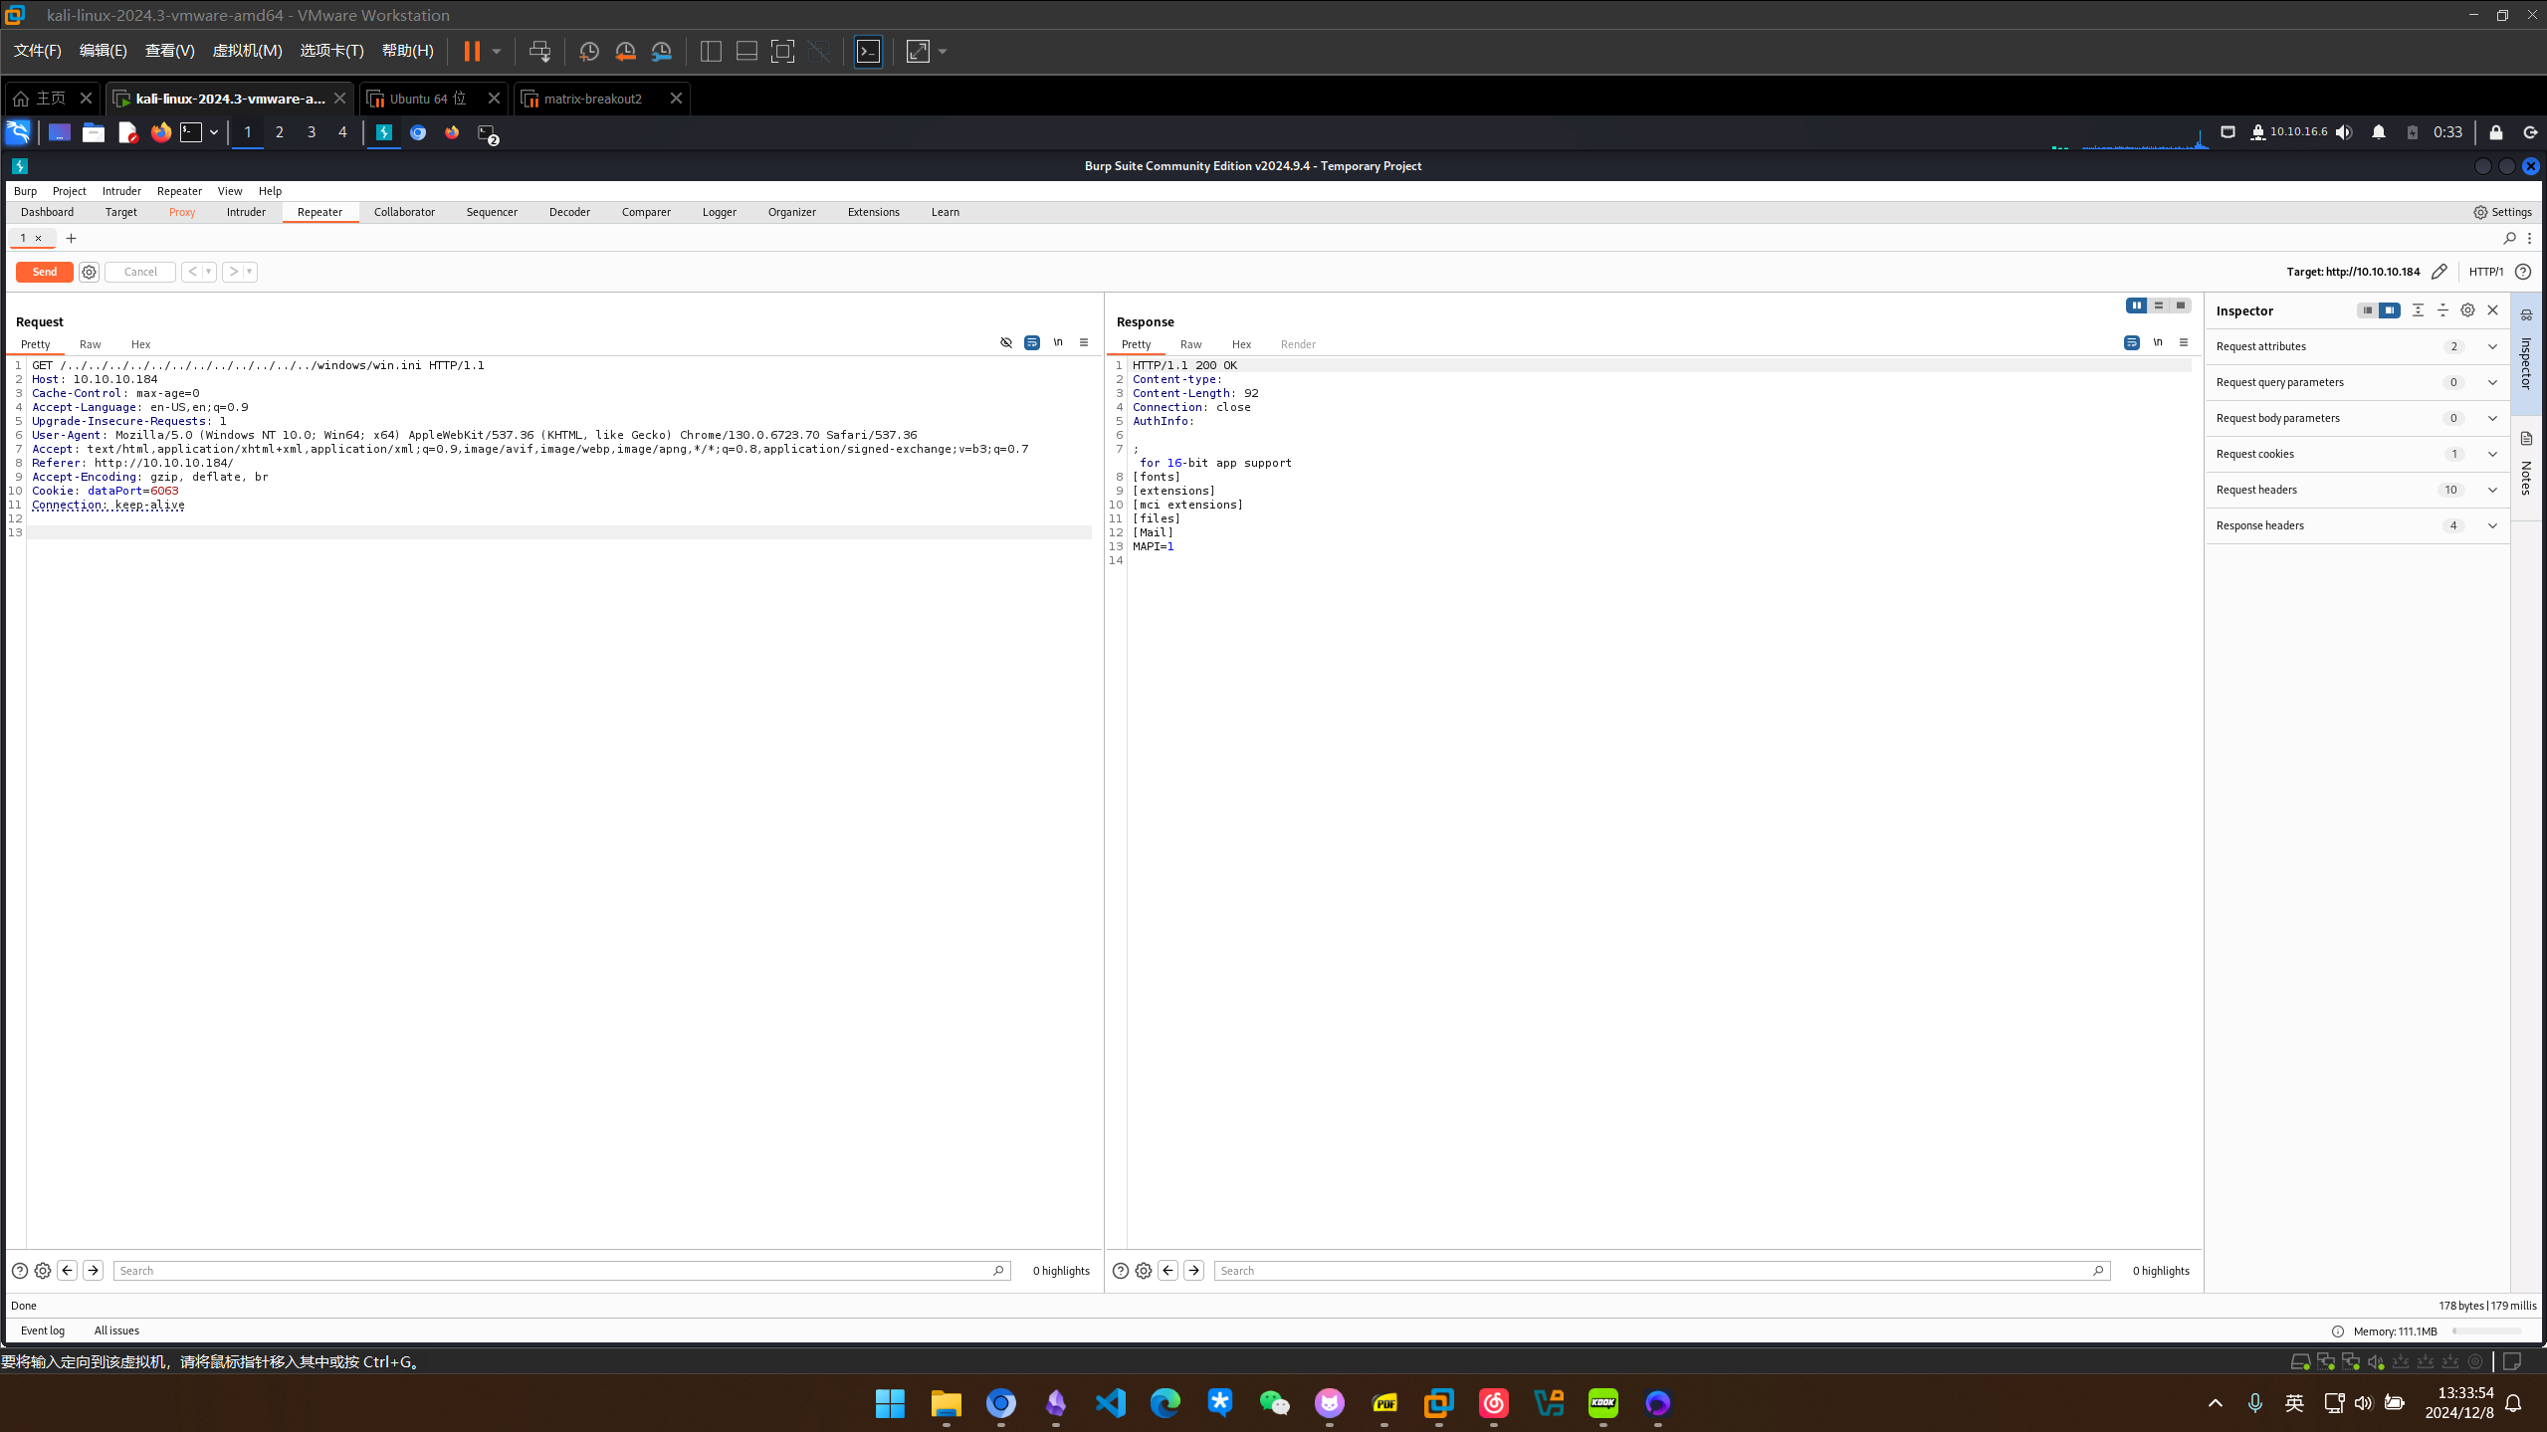This screenshot has height=1432, width=2547.
Task: Open the Notes side panel icon
Action: tap(2526, 439)
